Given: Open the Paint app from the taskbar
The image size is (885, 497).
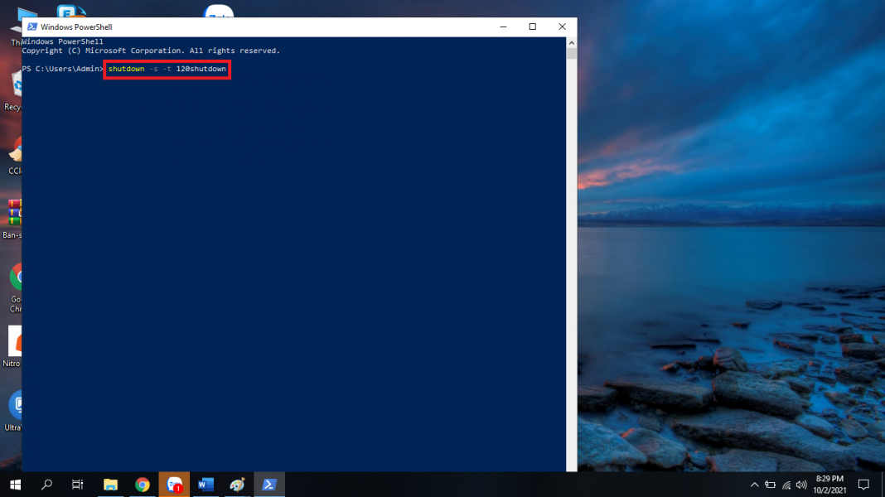Looking at the screenshot, I should coord(238,485).
